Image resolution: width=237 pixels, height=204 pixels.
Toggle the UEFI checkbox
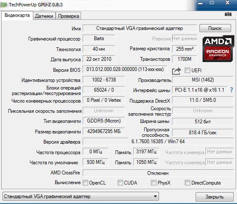pos(187,71)
